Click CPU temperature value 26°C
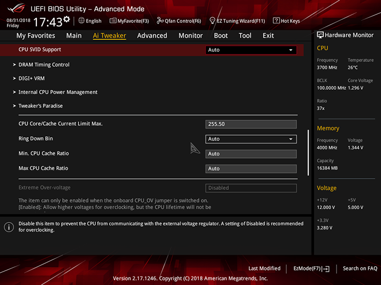Screen dimensions: 381x285 353,68
